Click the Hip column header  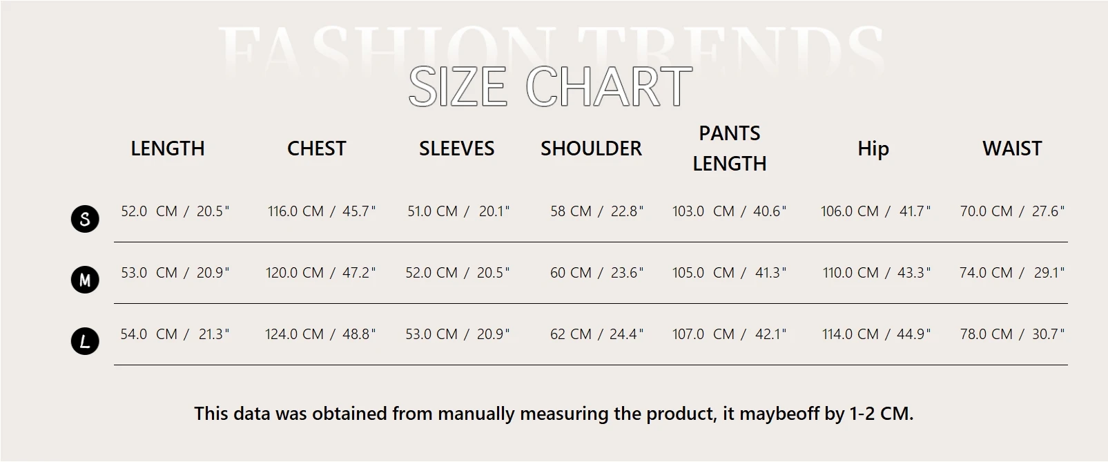[873, 148]
